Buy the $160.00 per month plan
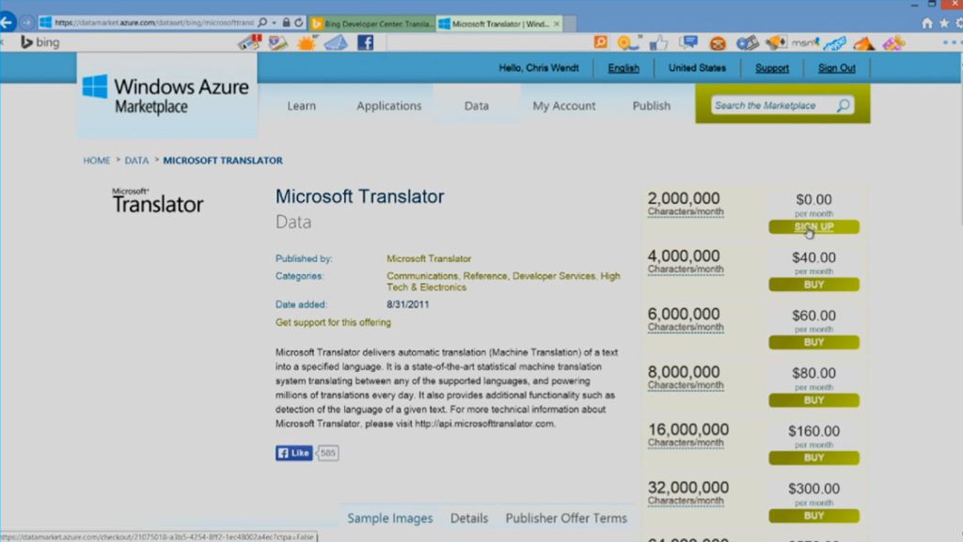Image resolution: width=963 pixels, height=542 pixels. pos(813,458)
